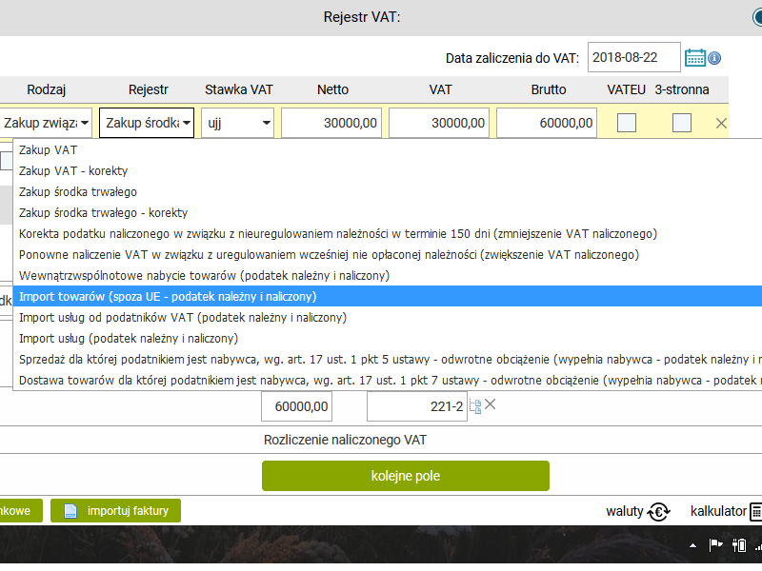
Task: Open the waluty currency exchange icon
Action: tap(659, 512)
